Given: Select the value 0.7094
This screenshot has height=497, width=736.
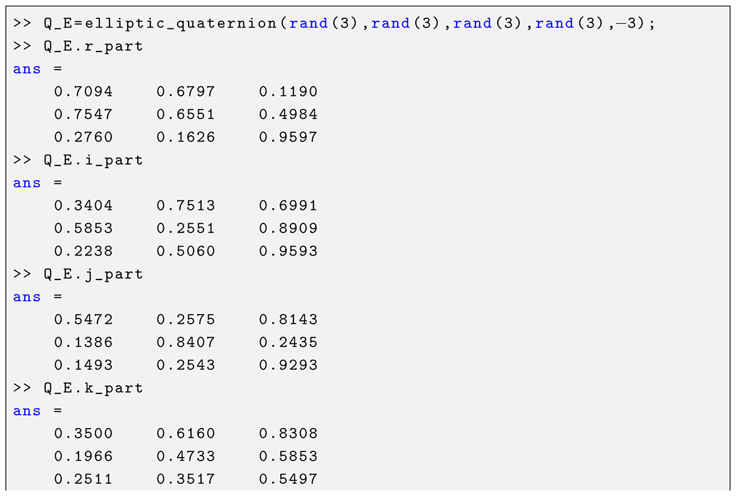Looking at the screenshot, I should tap(83, 92).
